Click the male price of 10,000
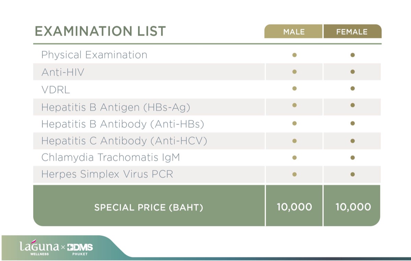The width and height of the screenshot is (411, 261). point(294,207)
